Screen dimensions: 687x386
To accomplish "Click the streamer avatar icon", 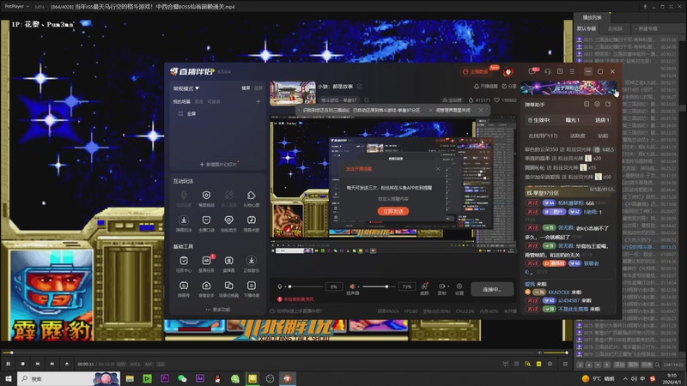I will click(x=508, y=72).
